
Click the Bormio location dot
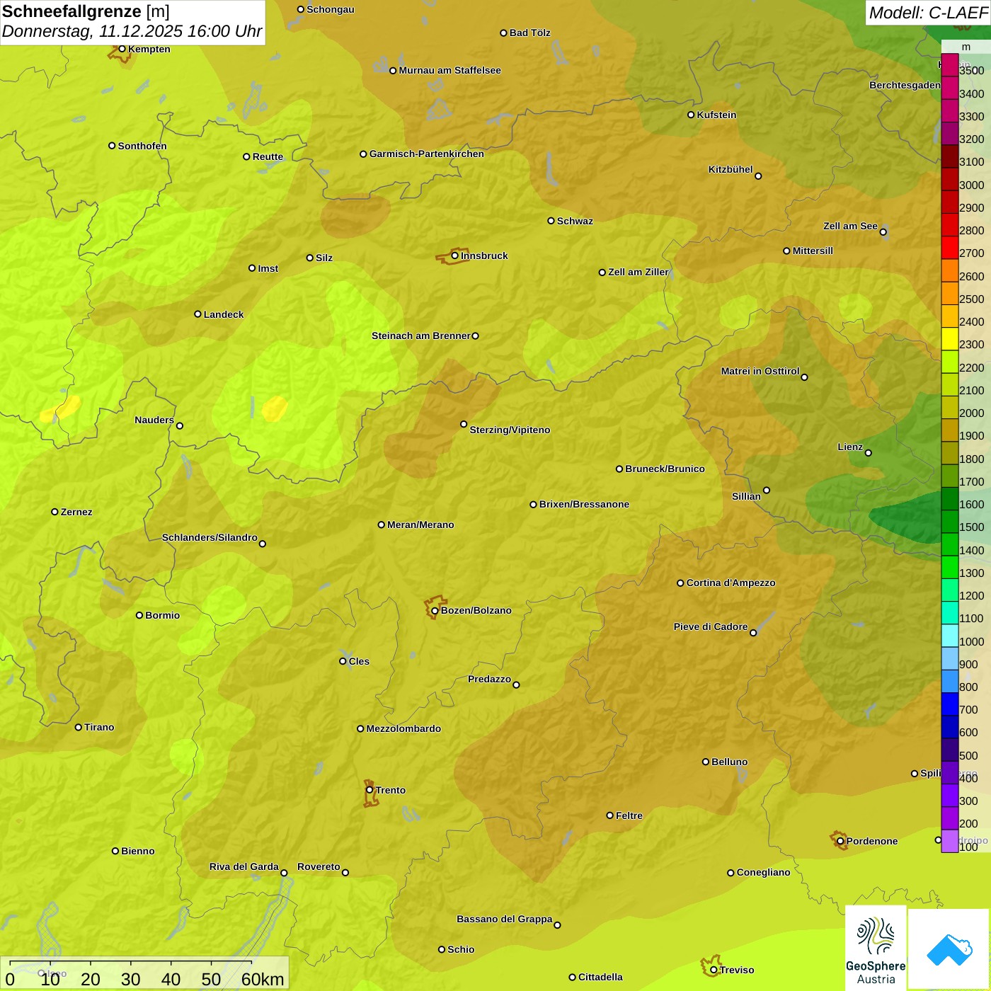[x=139, y=615]
